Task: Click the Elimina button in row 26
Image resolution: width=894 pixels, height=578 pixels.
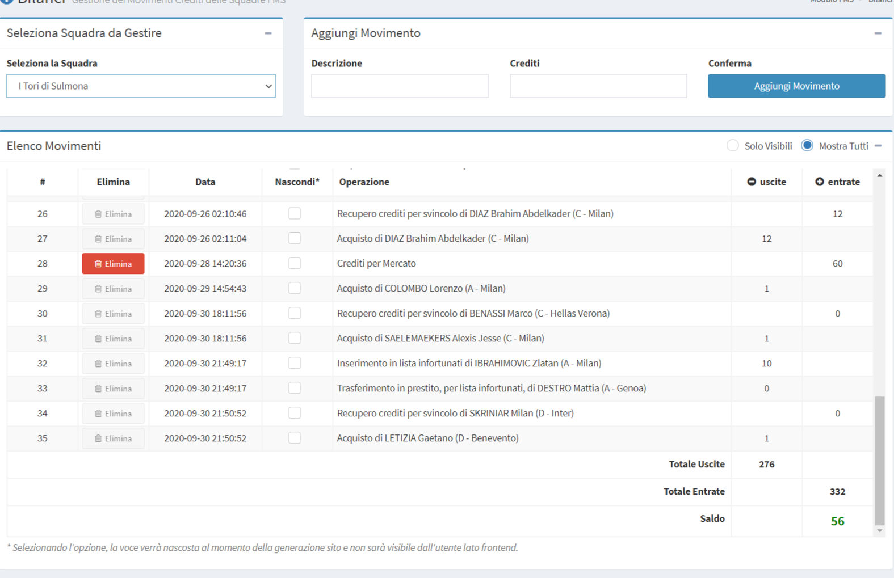Action: tap(113, 214)
